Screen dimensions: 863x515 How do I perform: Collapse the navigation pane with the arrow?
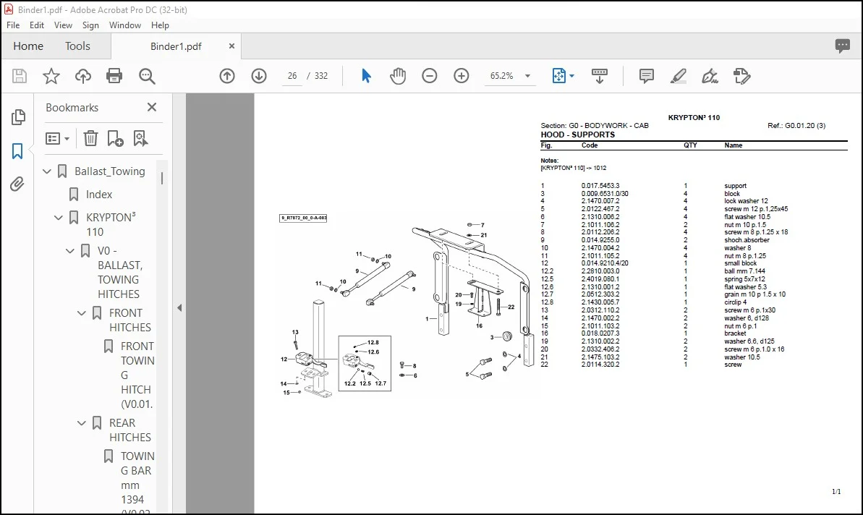(x=179, y=307)
